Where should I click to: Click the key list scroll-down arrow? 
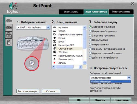coord(84,63)
